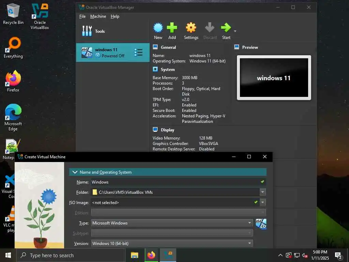This screenshot has width=349, height=262.
Task: Open Recycle Bin desktop icon
Action: point(13,14)
